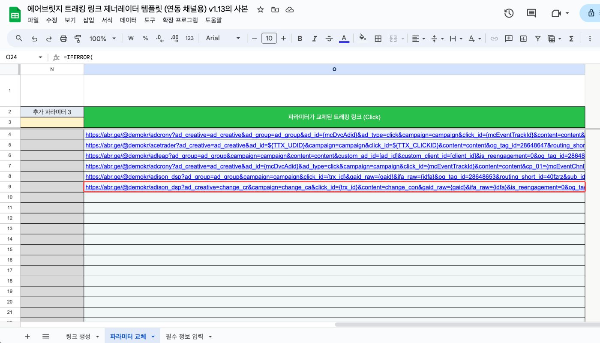Open the zoom 100% dropdown
Image resolution: width=600 pixels, height=343 pixels.
(x=102, y=39)
